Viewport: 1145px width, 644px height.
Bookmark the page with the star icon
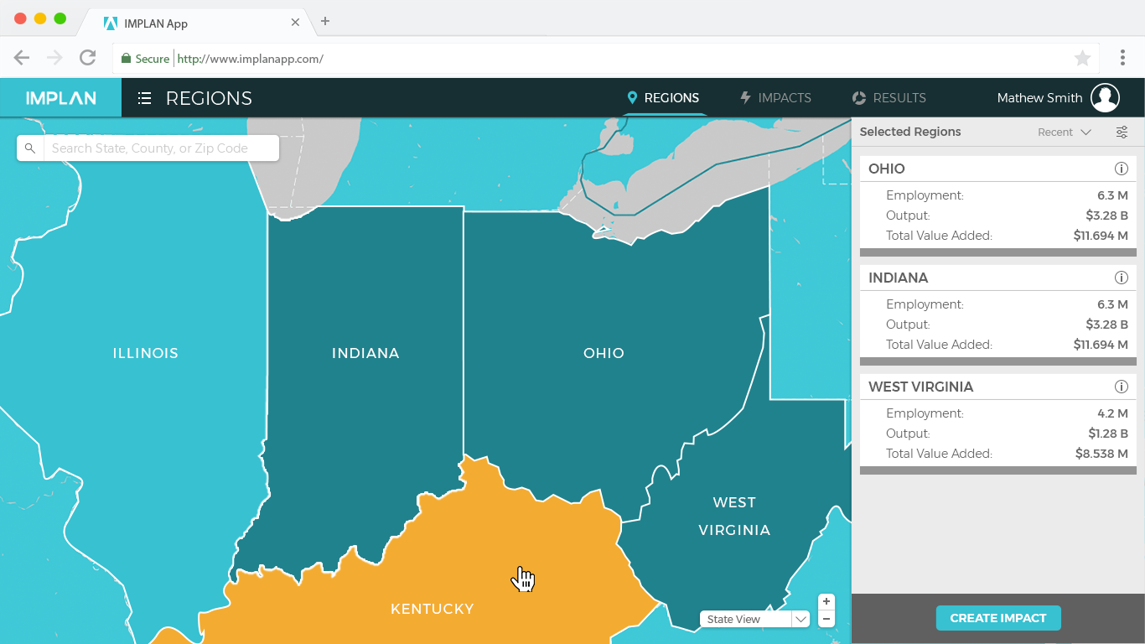[x=1082, y=58]
